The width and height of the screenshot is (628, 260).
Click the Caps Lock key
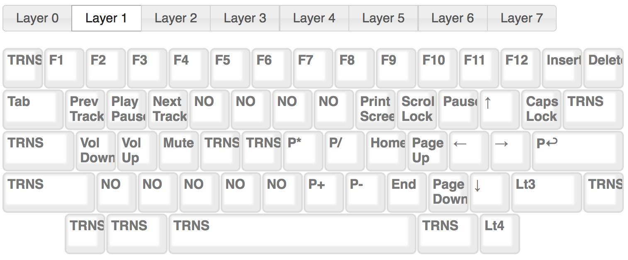(x=541, y=109)
